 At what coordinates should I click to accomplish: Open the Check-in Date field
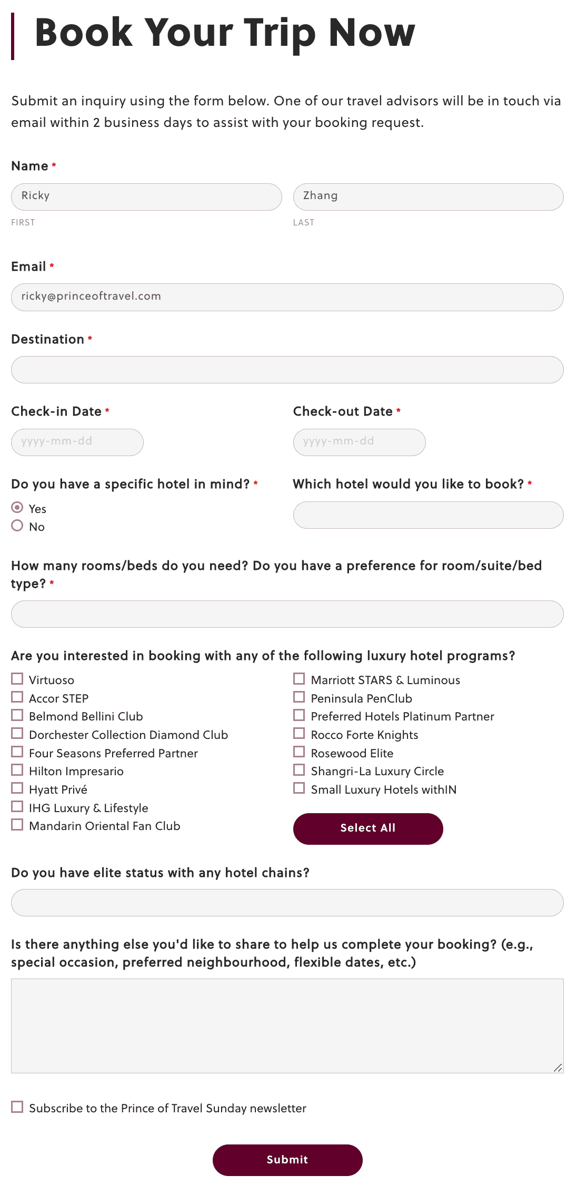(x=77, y=442)
